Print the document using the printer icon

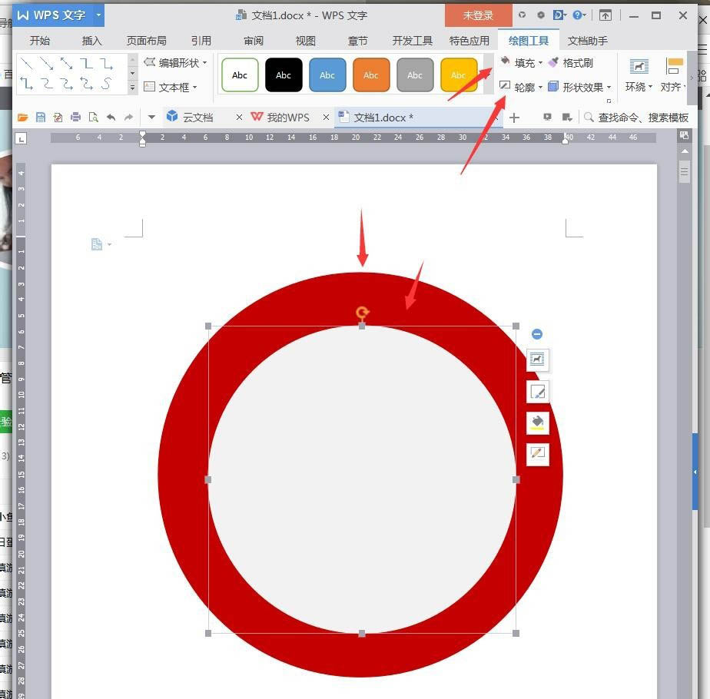point(75,118)
